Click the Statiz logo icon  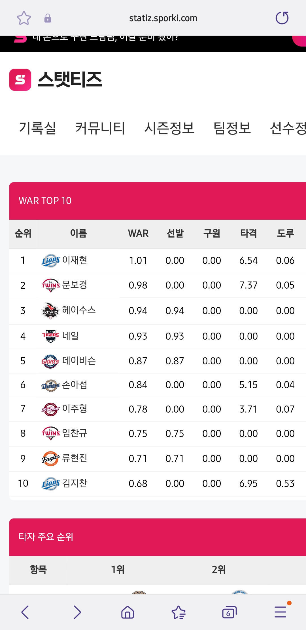[20, 80]
